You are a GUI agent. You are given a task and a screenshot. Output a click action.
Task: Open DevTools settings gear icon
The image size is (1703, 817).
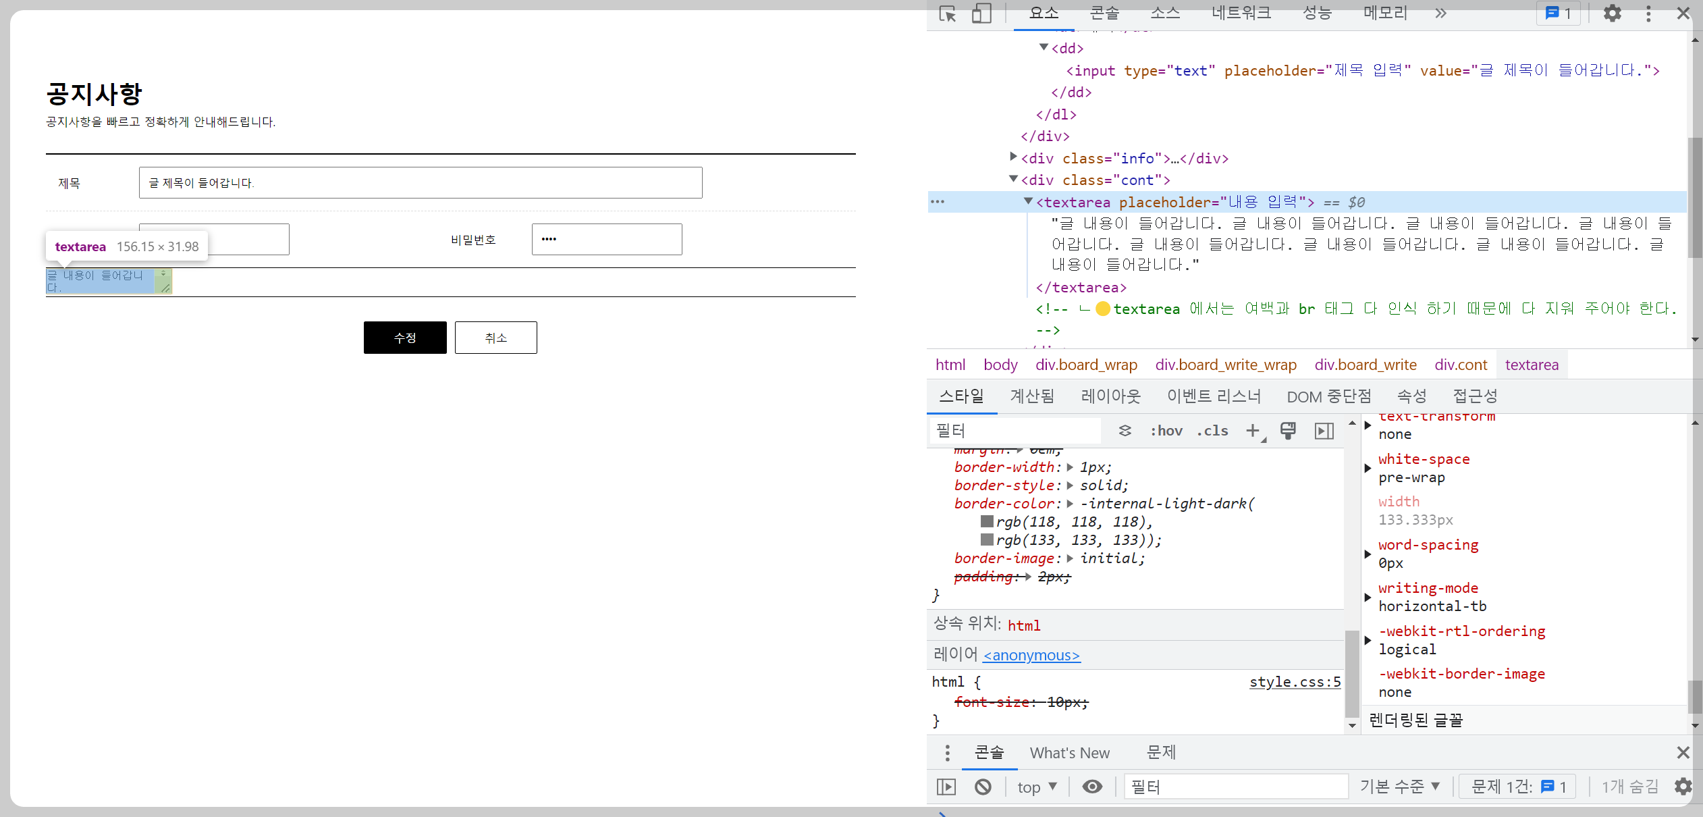1612,14
